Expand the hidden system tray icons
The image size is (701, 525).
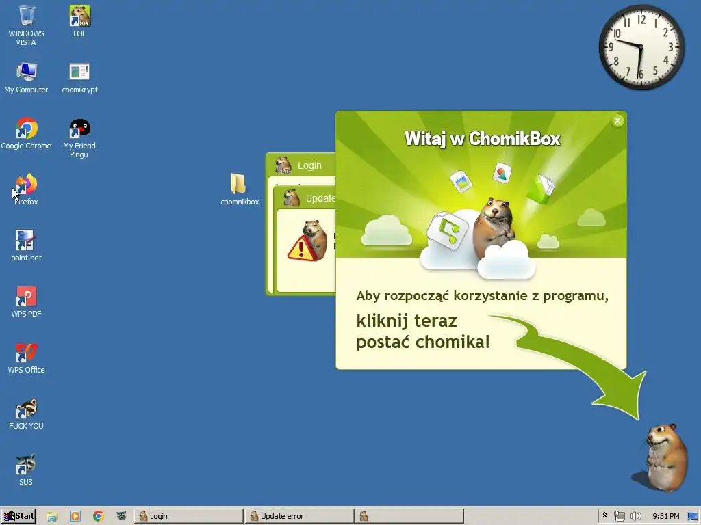(x=604, y=515)
